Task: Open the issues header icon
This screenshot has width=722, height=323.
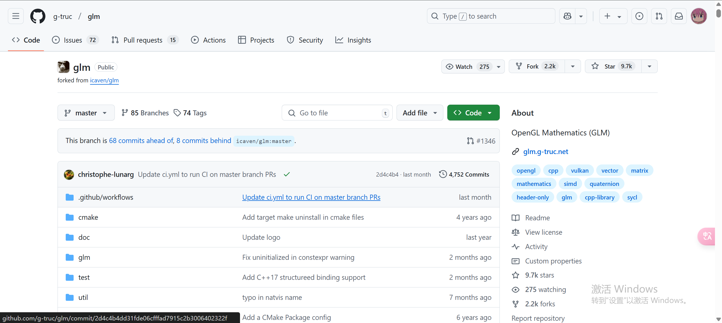Action: point(639,16)
